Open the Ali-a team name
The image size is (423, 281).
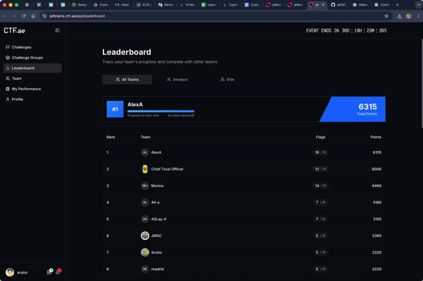(x=155, y=202)
